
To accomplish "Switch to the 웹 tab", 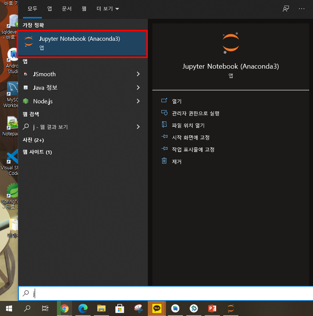I will click(x=84, y=9).
